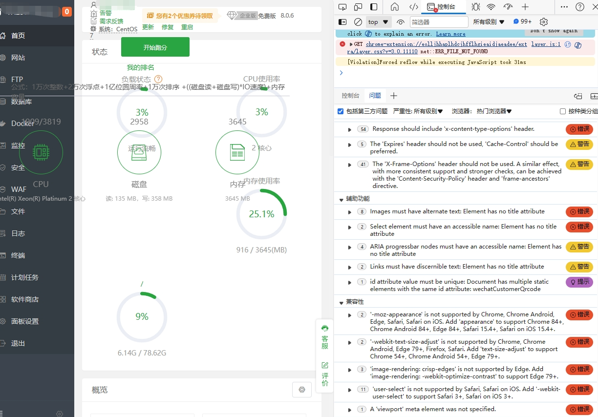
Task: Switch to the 问题 drawer tab
Action: click(x=375, y=96)
